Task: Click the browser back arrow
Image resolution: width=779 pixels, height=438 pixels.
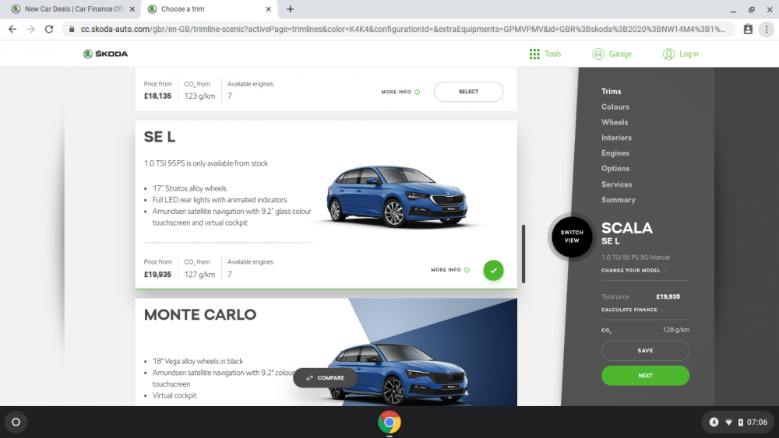Action: pos(12,30)
